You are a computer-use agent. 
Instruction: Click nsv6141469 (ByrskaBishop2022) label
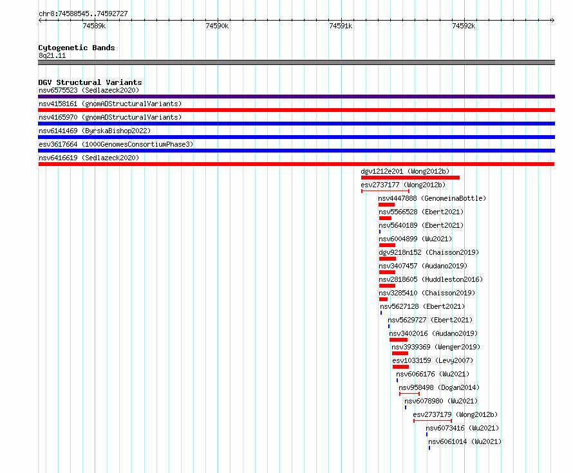(95, 131)
